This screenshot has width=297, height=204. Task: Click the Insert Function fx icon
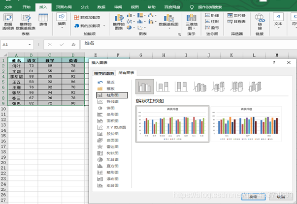[x=73, y=45]
